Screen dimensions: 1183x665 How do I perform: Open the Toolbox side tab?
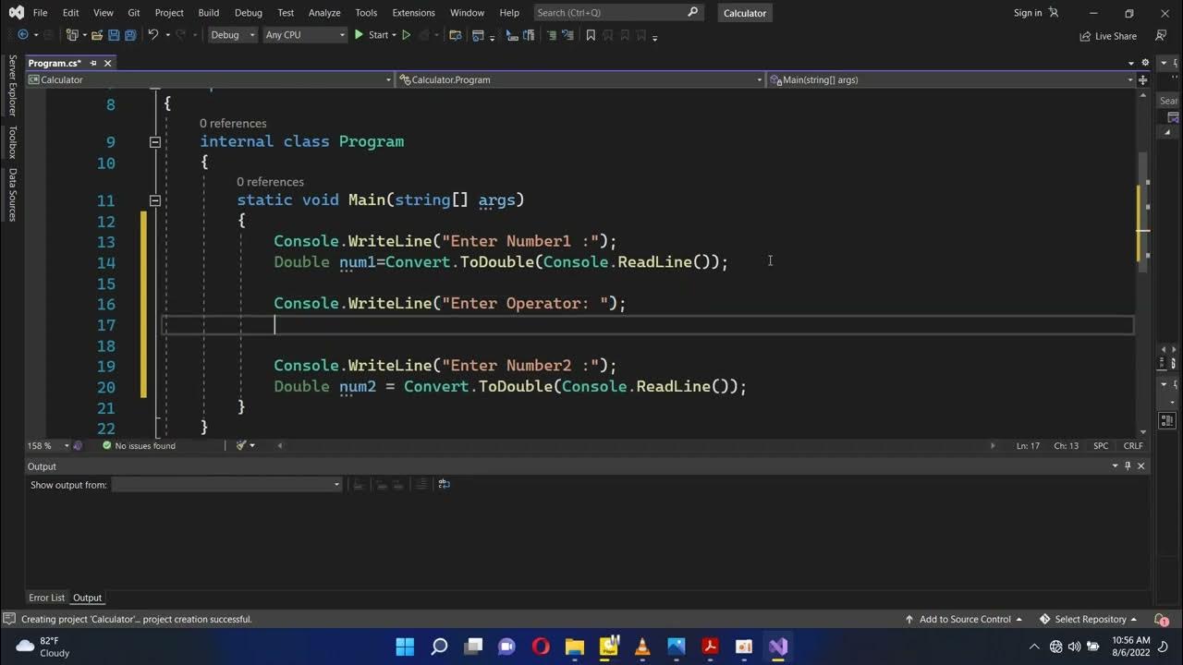pyautogui.click(x=12, y=142)
